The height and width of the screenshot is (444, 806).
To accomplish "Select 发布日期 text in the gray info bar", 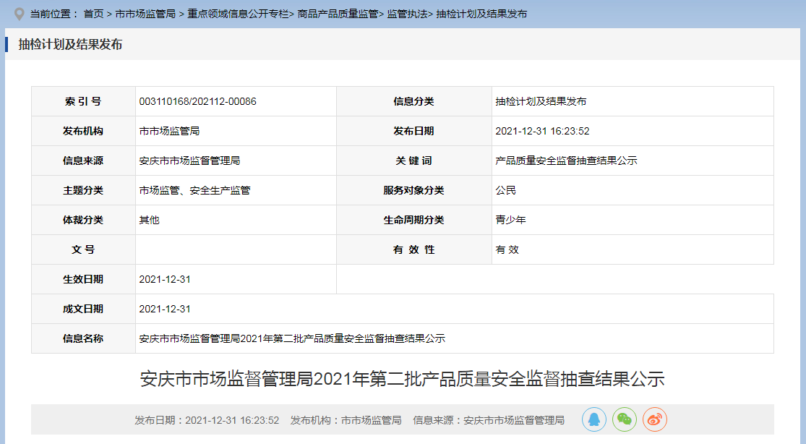I will [207, 420].
